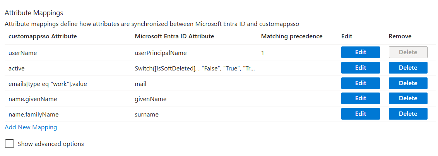Click Add New Mapping link
438x156 pixels.
click(x=31, y=127)
